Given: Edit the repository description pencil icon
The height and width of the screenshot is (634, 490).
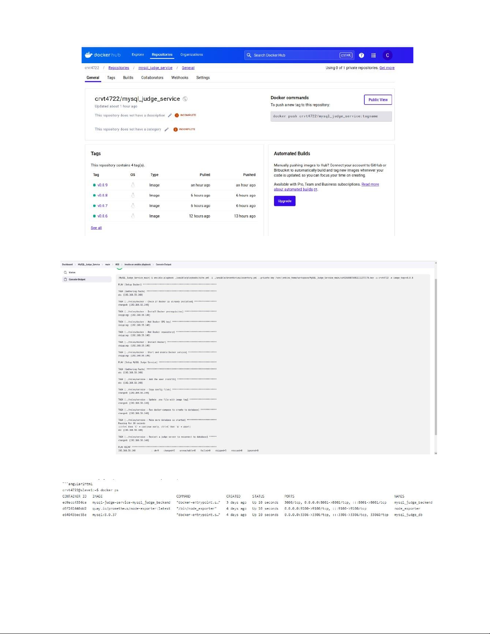Looking at the screenshot, I should point(170,115).
